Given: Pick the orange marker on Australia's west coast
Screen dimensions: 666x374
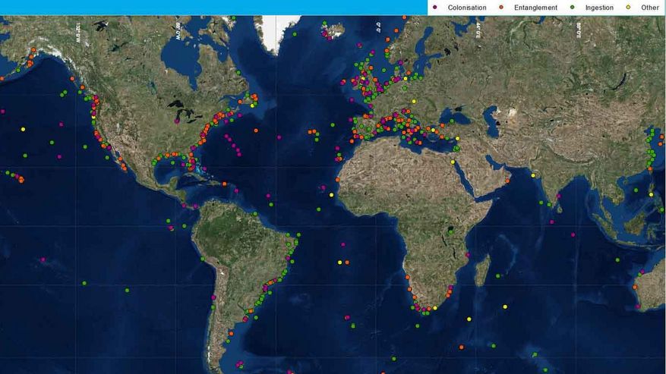Looking at the screenshot, I should [x=635, y=288].
